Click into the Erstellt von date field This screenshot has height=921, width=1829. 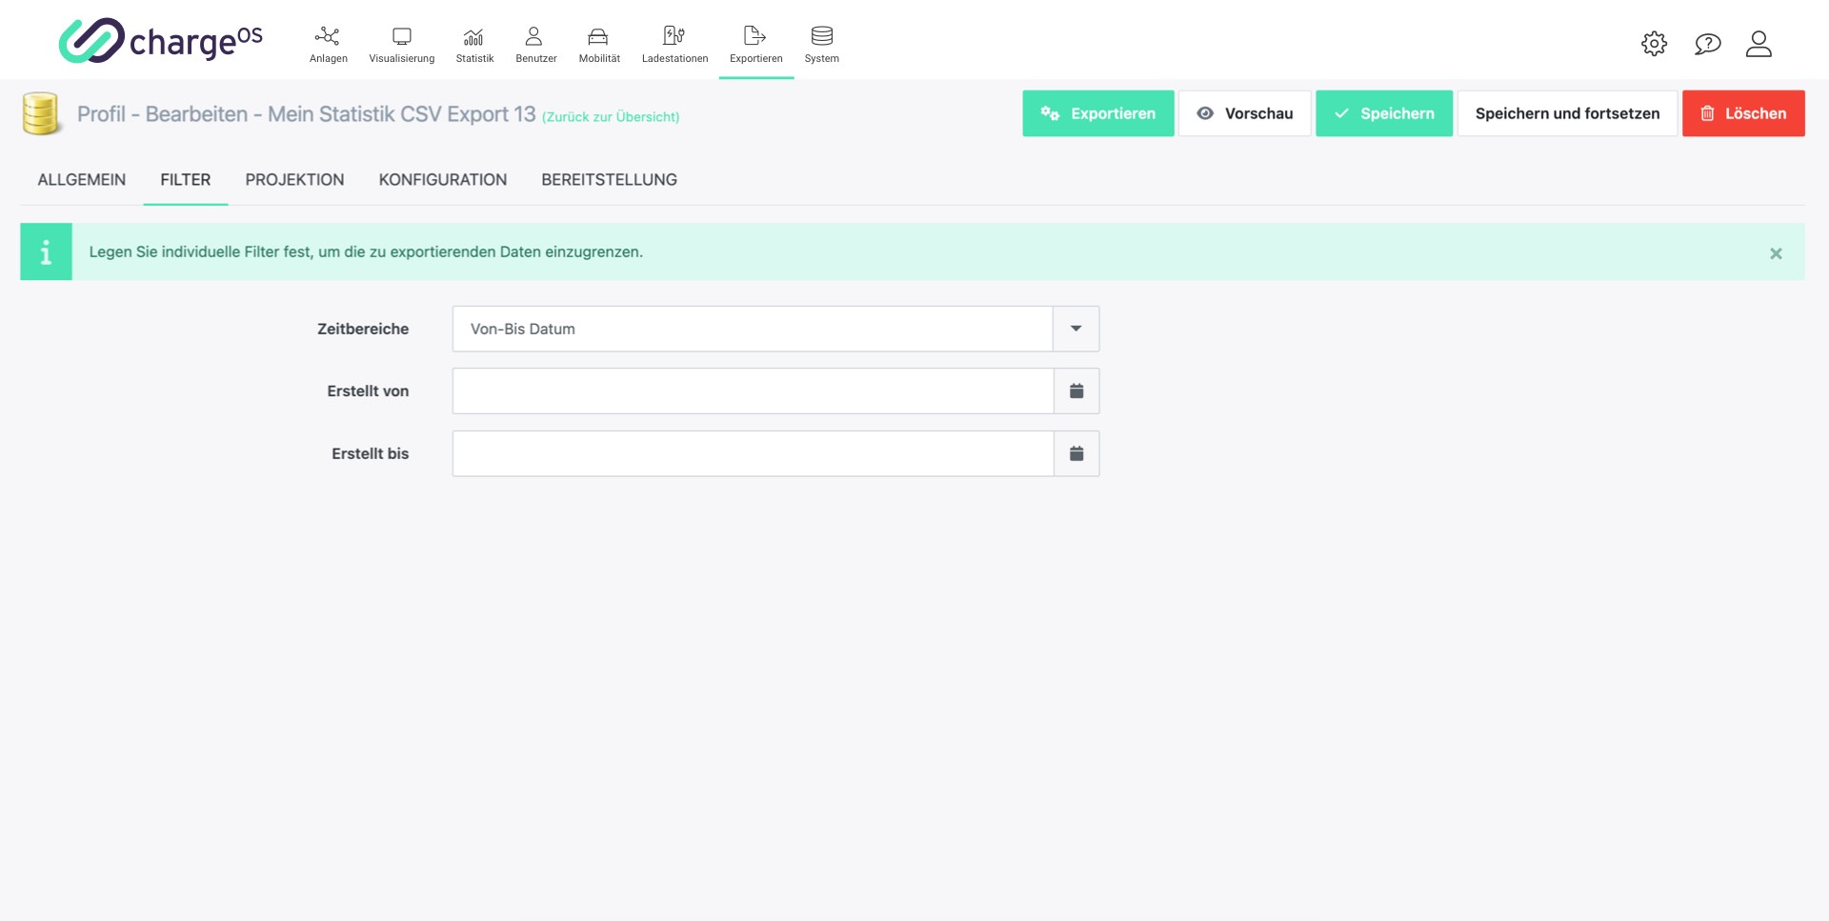point(753,391)
